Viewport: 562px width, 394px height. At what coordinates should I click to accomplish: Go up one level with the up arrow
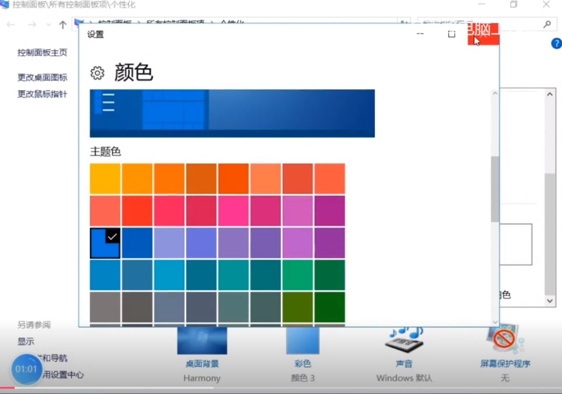tap(63, 24)
